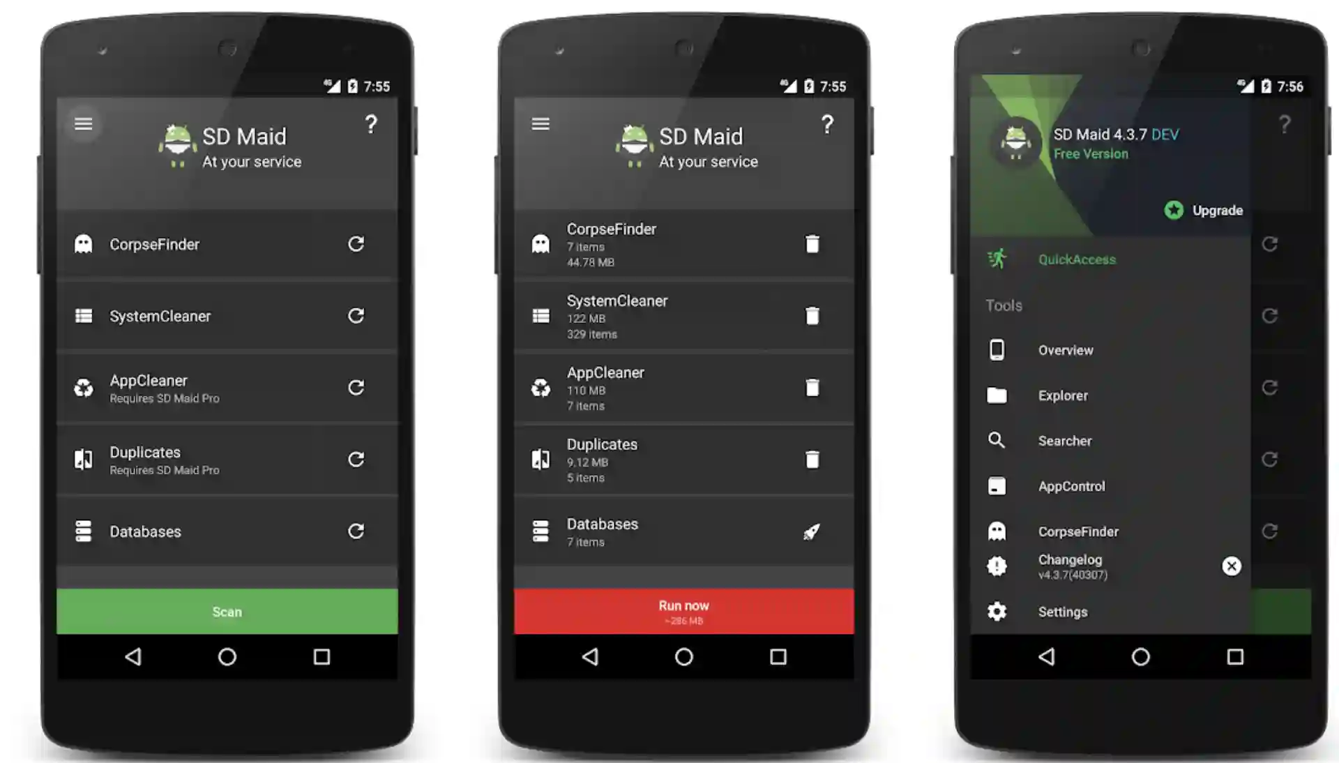Expand the SD Maid Tools section
1339x763 pixels.
(1004, 305)
